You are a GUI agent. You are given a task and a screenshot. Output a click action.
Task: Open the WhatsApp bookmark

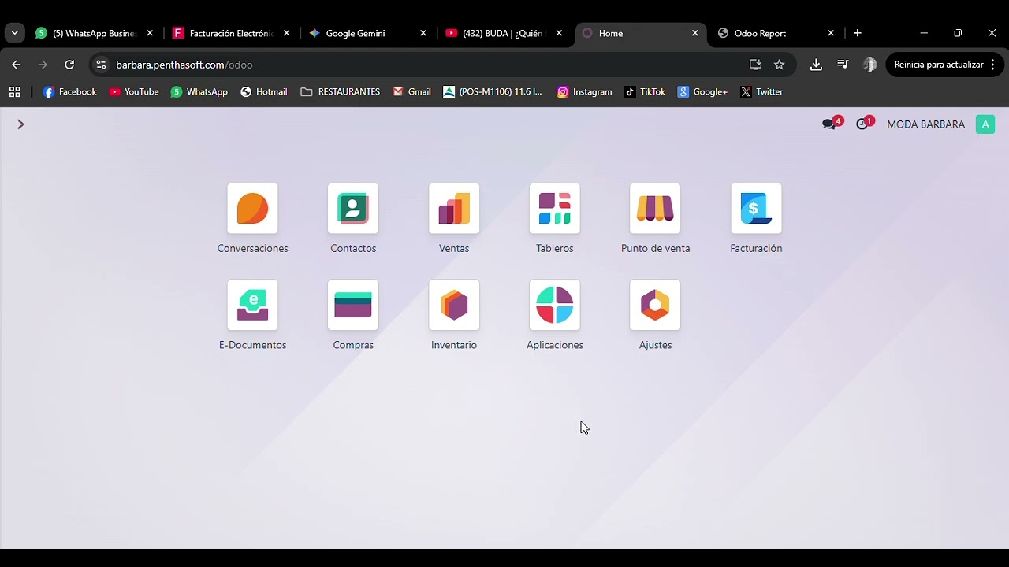tap(199, 92)
